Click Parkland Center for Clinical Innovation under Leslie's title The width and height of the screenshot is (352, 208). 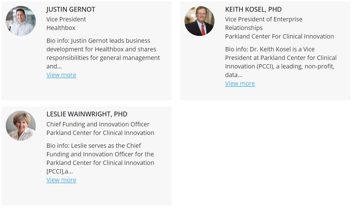[100, 133]
